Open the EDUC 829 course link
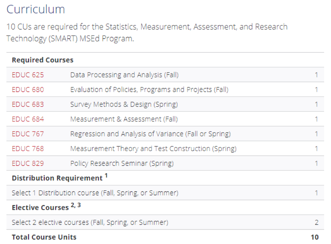The height and width of the screenshot is (244, 331). click(28, 163)
